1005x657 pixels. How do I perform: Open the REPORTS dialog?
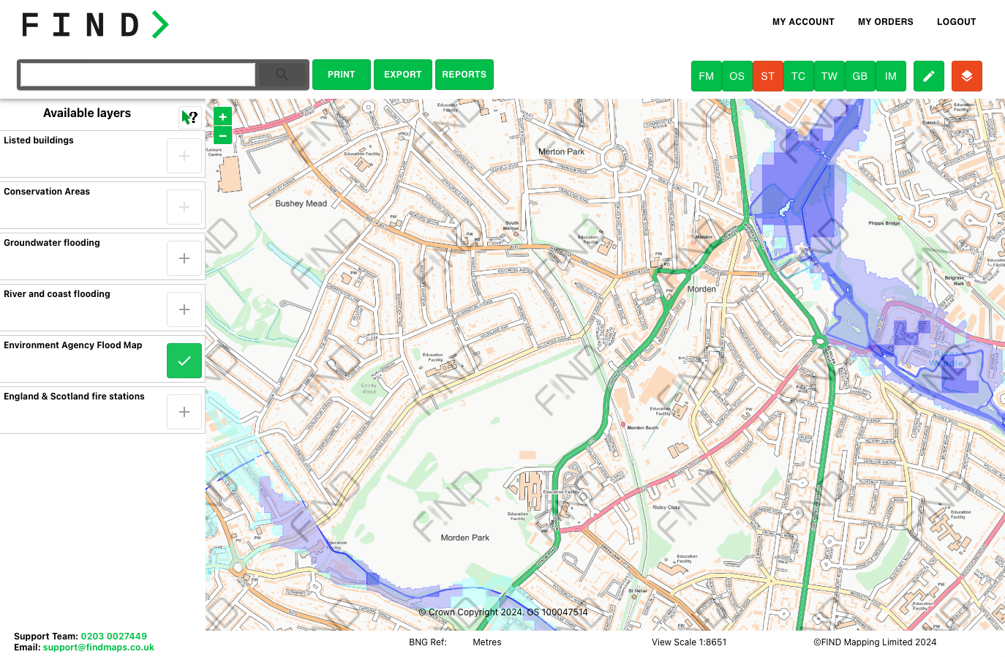[x=464, y=75]
